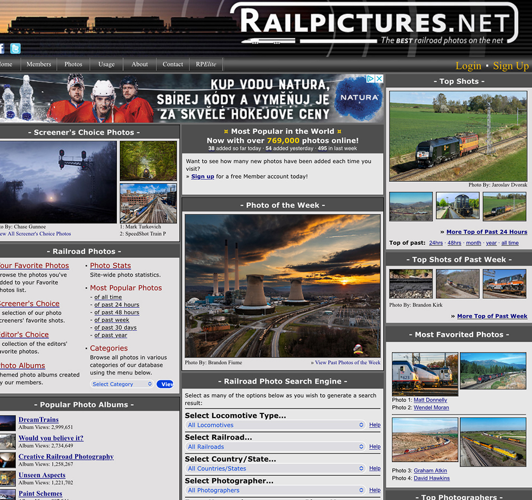Open the Categories link
The height and width of the screenshot is (500, 532).
point(109,348)
